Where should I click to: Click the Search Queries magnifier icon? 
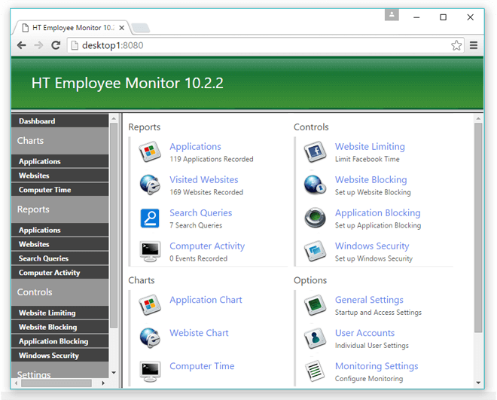click(150, 218)
